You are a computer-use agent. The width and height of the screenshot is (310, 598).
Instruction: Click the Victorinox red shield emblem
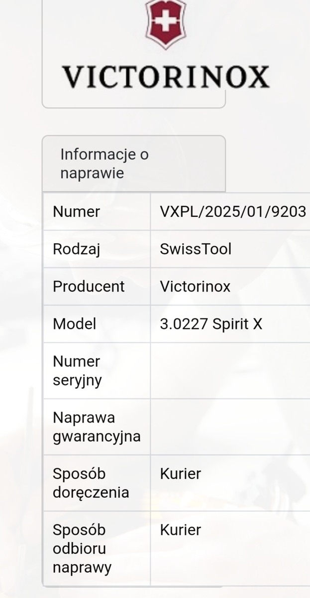[x=166, y=22]
